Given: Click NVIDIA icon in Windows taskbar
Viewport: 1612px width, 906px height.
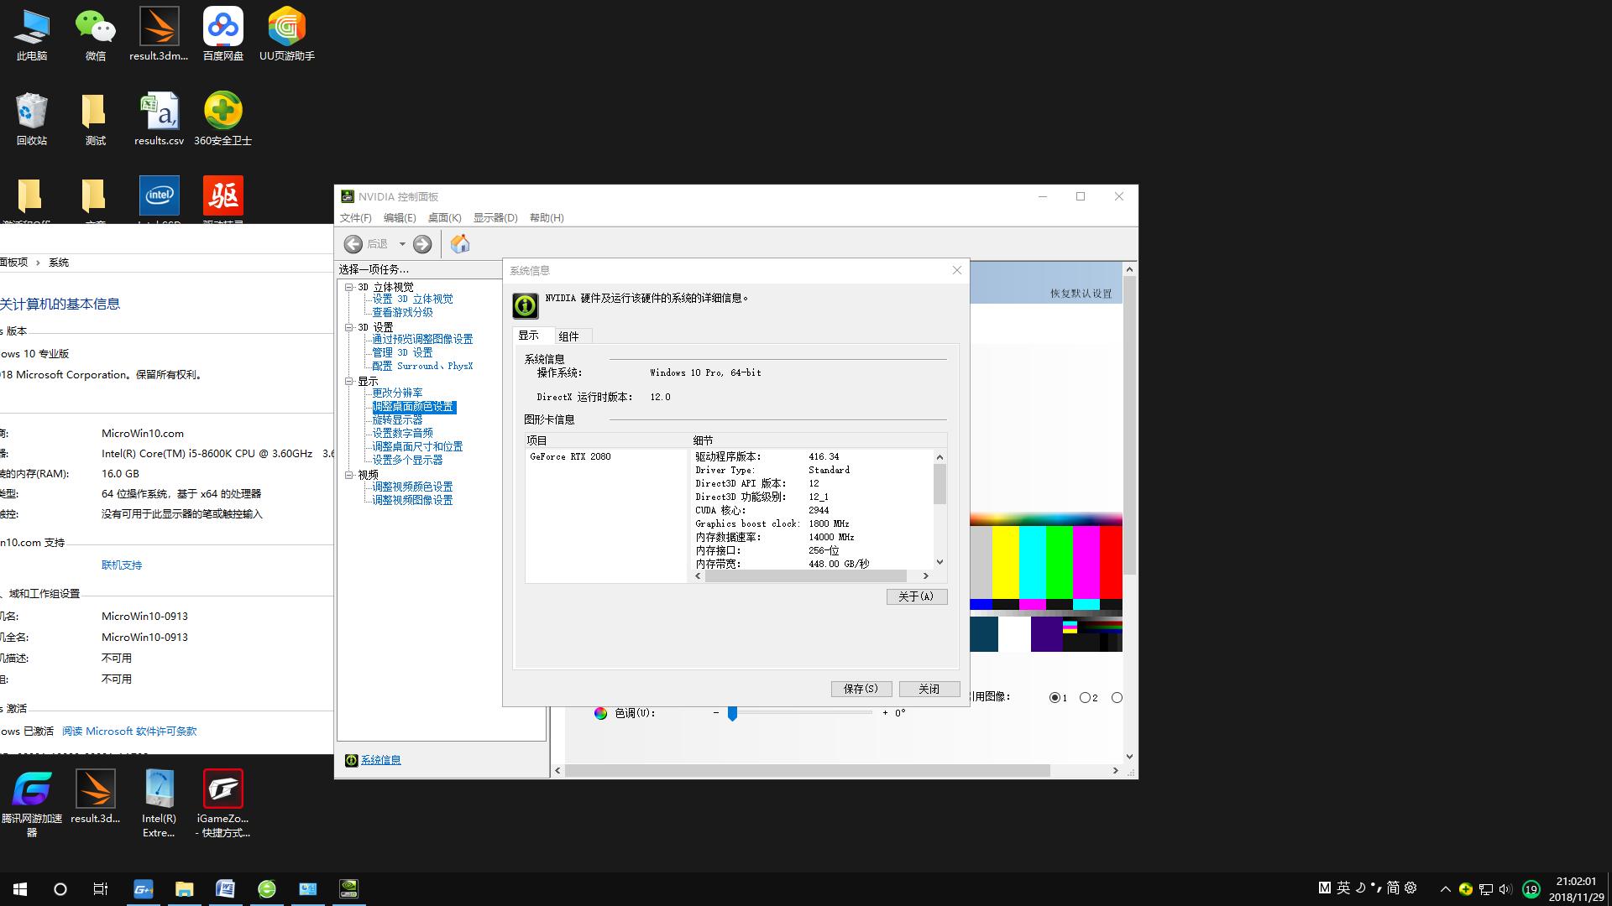Looking at the screenshot, I should tap(348, 888).
